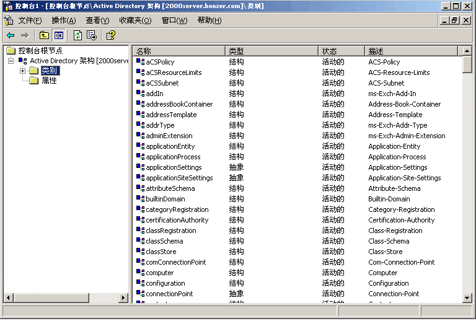The image size is (476, 321).
Task: Open the 帮助(H) menu
Action: click(x=209, y=20)
